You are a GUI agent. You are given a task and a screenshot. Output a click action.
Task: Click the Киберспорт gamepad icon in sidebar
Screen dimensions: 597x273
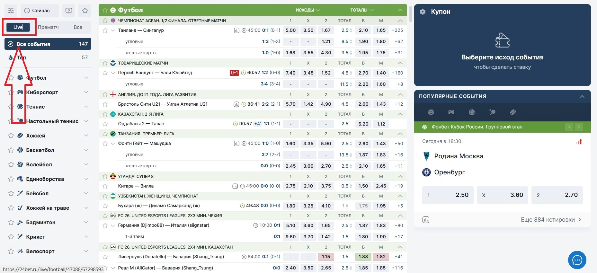20,92
